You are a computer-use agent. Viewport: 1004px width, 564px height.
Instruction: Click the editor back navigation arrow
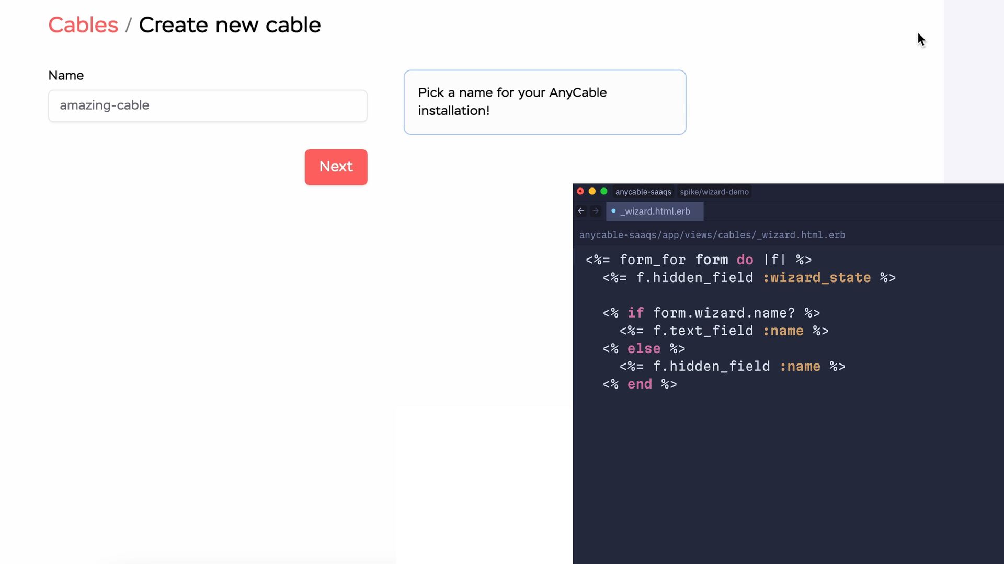coord(581,211)
